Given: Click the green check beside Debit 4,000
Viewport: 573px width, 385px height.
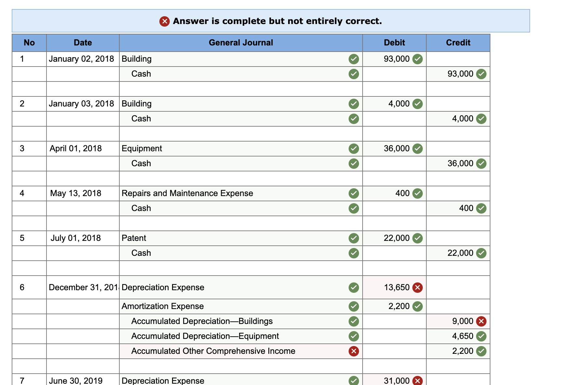Looking at the screenshot, I should pyautogui.click(x=418, y=104).
